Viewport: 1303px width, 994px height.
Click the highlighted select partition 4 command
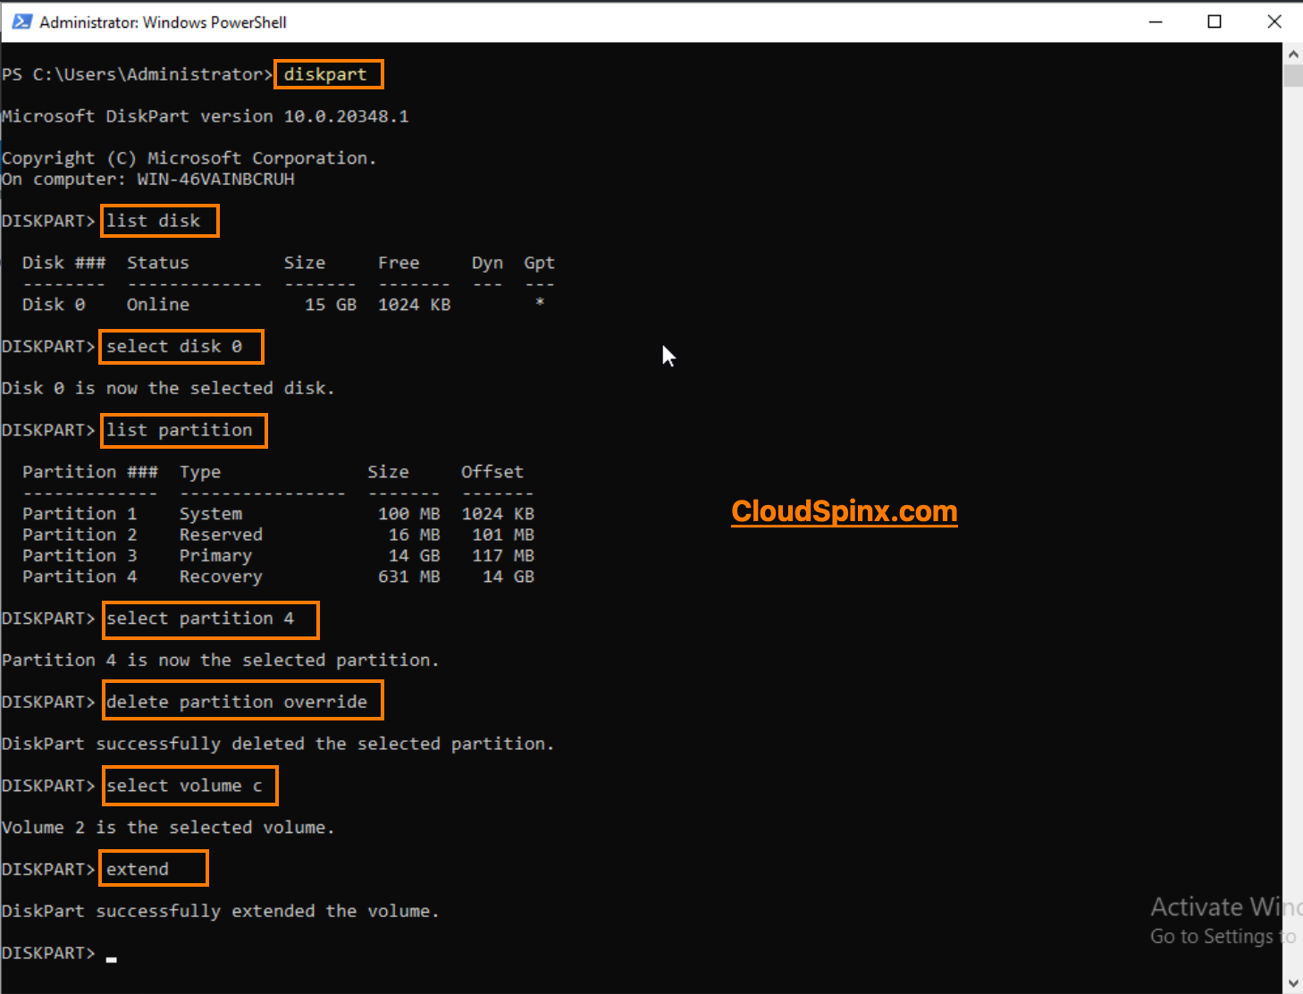[x=209, y=619]
